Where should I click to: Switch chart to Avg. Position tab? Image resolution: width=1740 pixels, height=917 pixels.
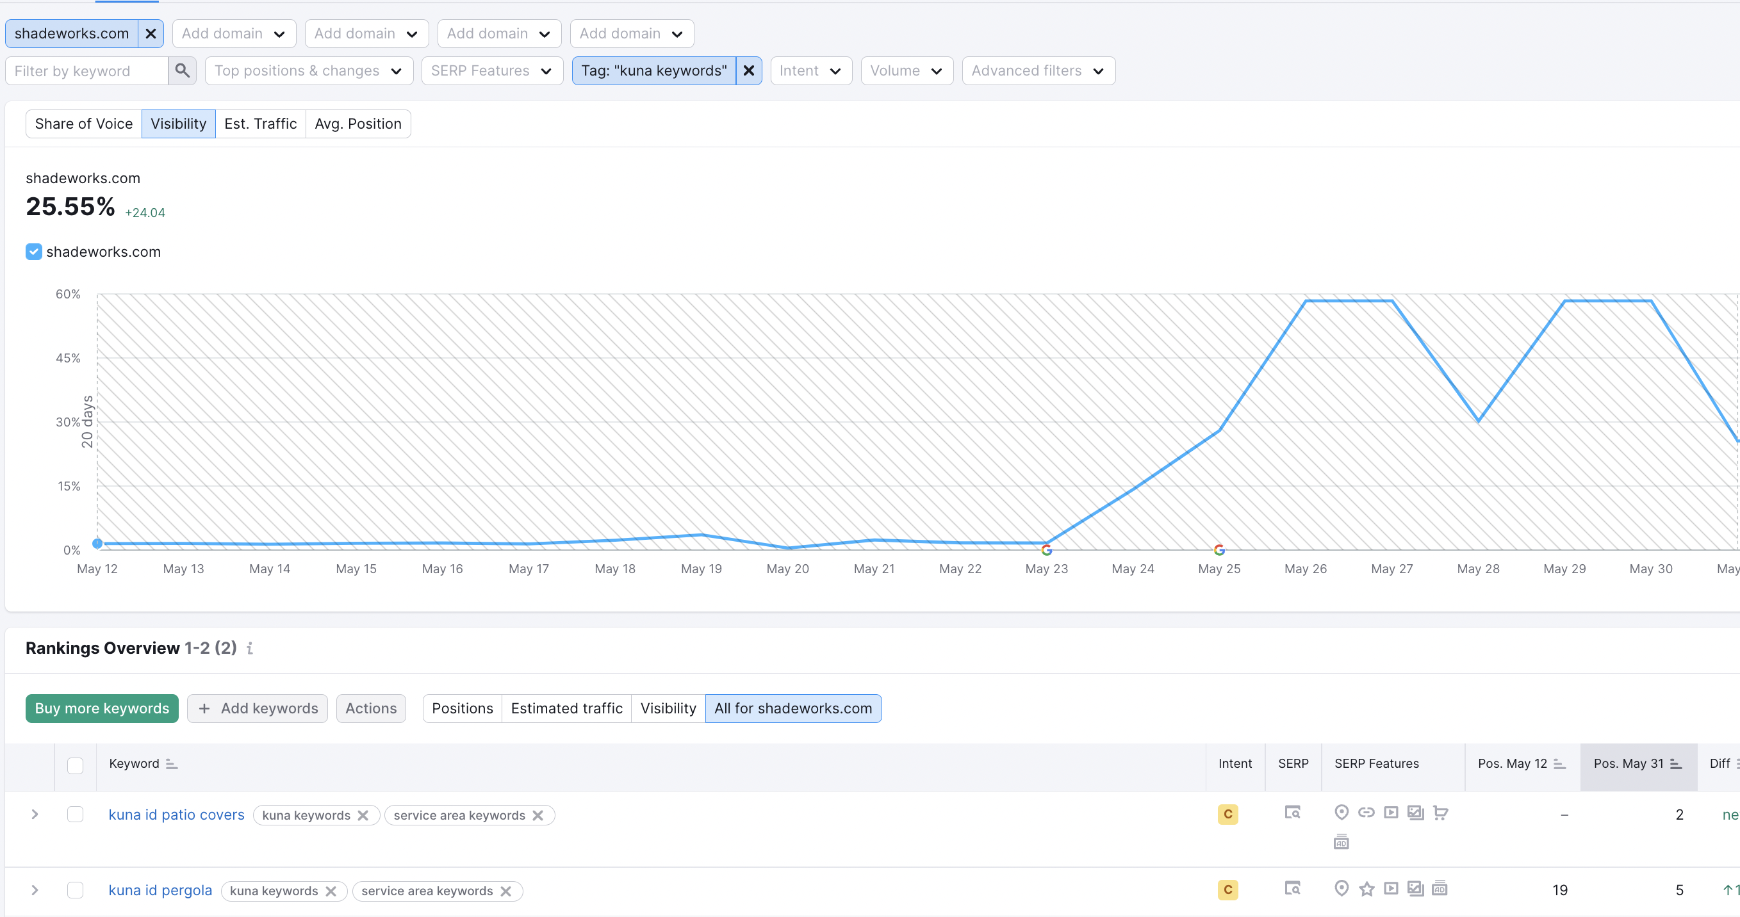[x=358, y=124]
